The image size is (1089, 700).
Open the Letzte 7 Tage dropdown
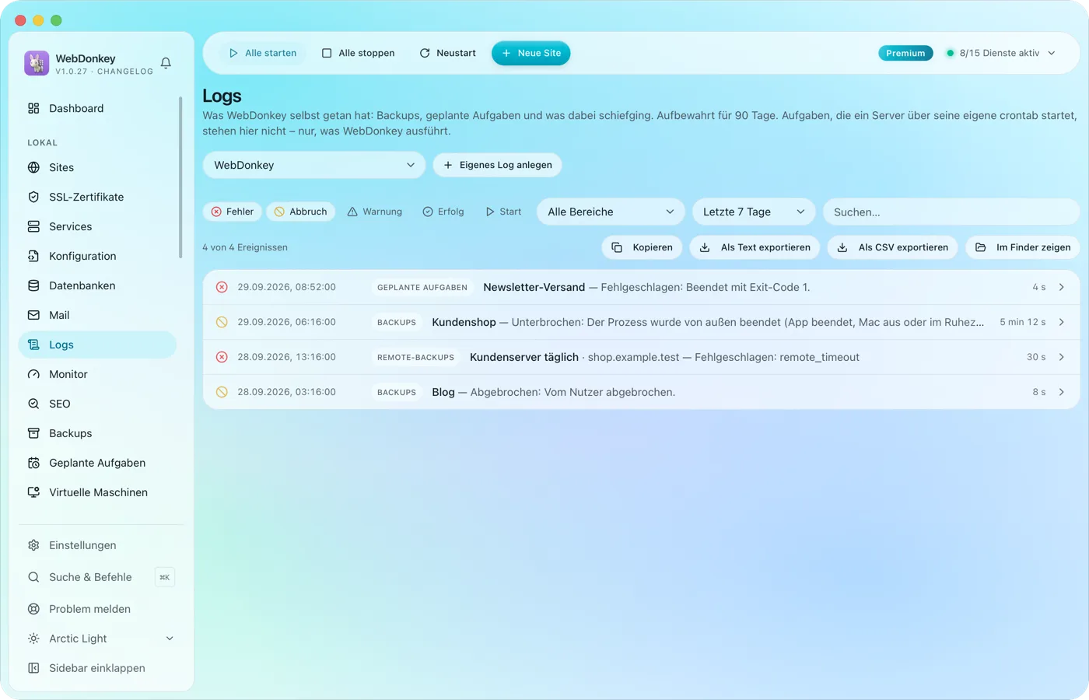(754, 212)
